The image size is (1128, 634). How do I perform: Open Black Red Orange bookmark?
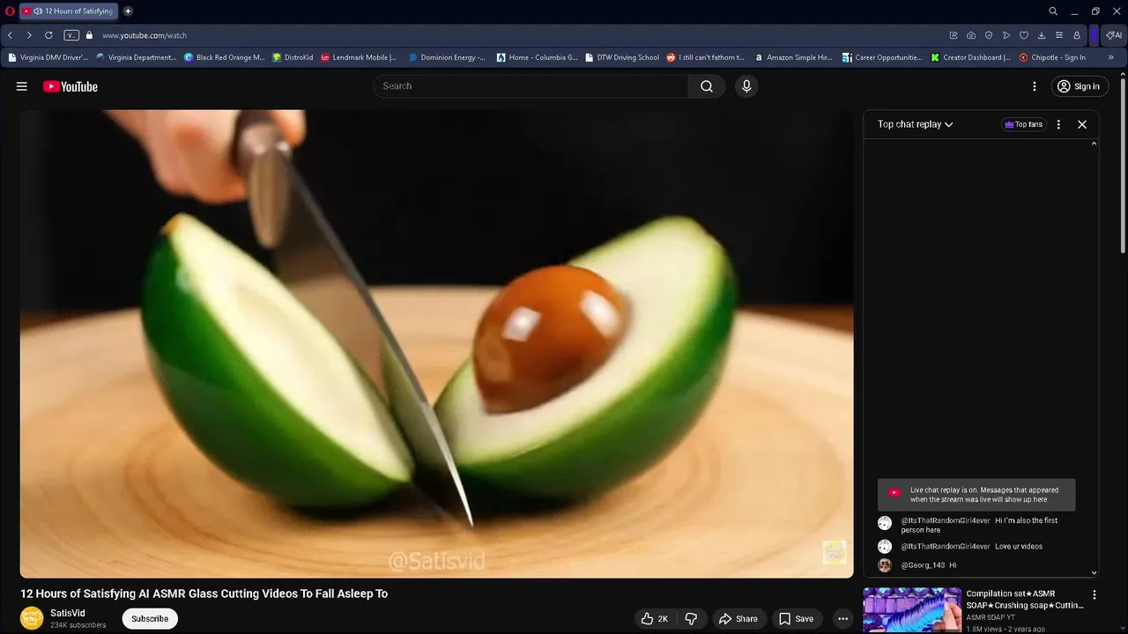click(x=225, y=57)
